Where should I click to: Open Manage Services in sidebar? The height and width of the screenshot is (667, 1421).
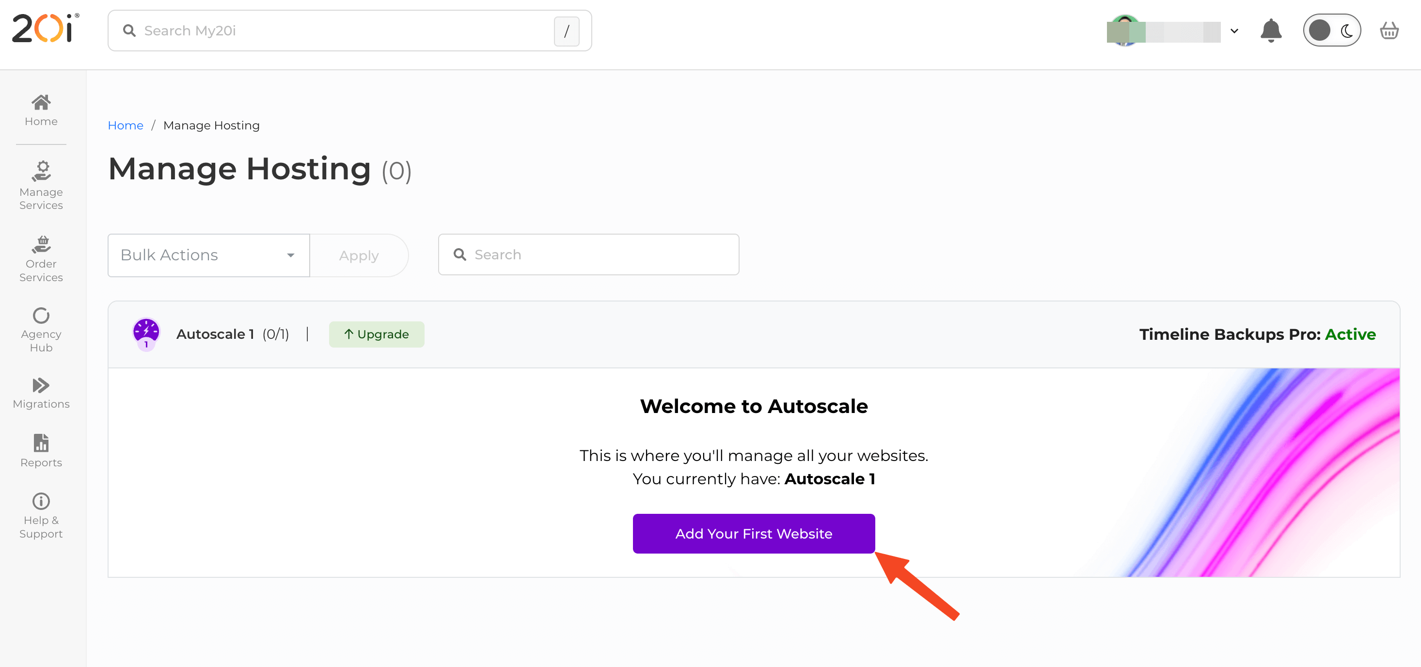point(41,185)
